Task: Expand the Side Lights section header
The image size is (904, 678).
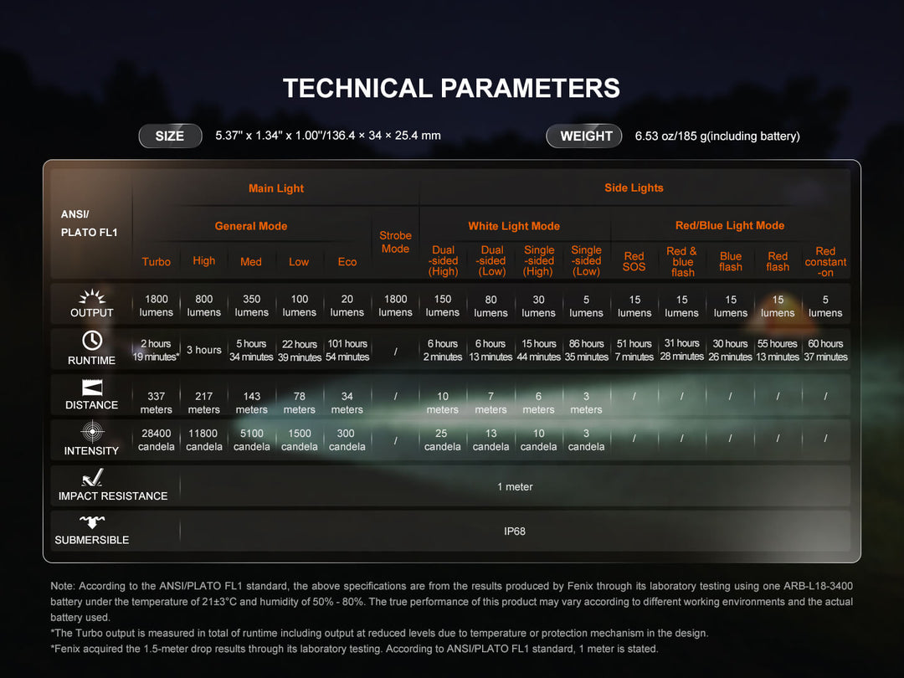Action: point(634,188)
